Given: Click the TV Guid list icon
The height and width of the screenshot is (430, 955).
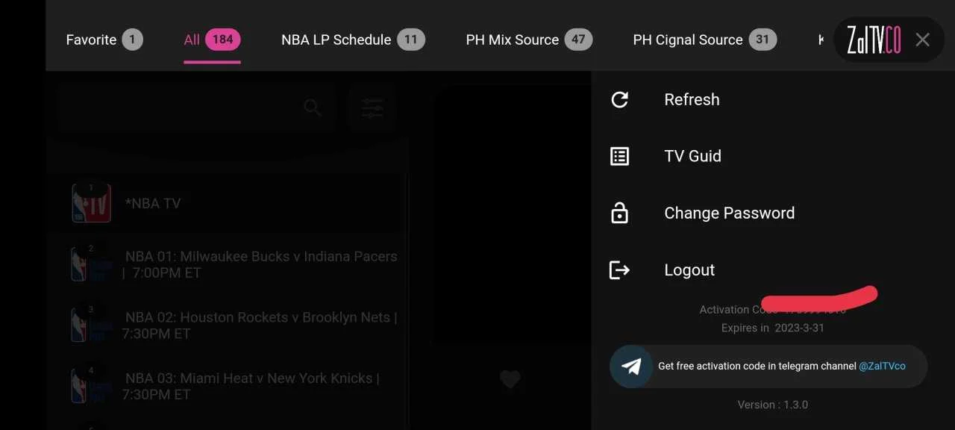Looking at the screenshot, I should tap(620, 156).
